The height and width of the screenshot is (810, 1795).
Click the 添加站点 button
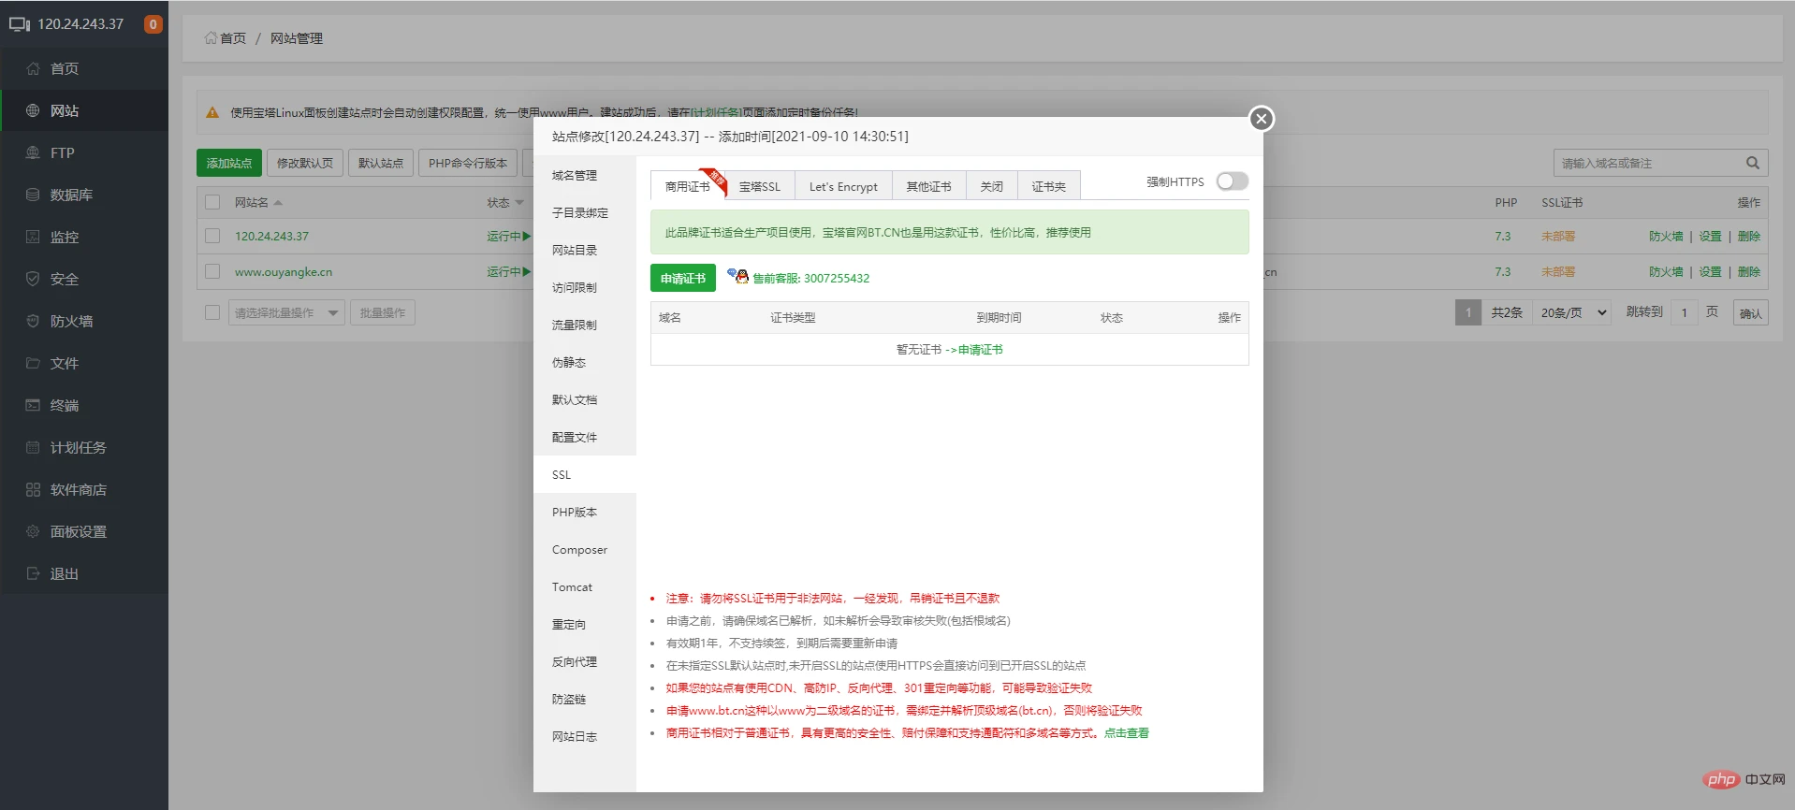[x=229, y=163]
